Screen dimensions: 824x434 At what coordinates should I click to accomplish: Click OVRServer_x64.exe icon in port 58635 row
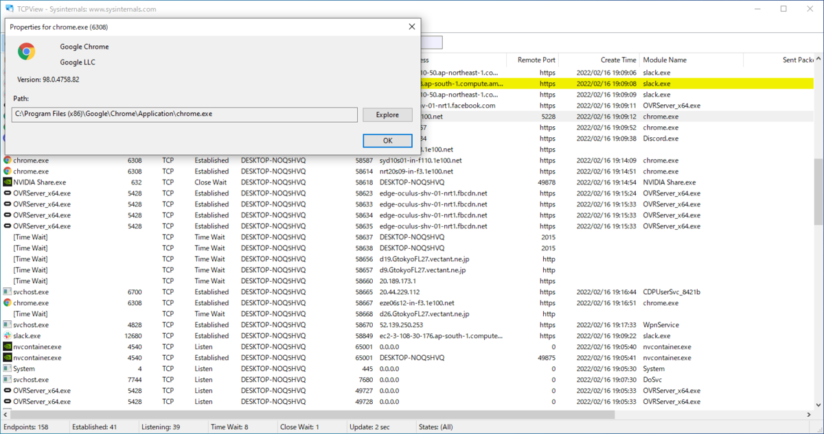click(x=8, y=226)
